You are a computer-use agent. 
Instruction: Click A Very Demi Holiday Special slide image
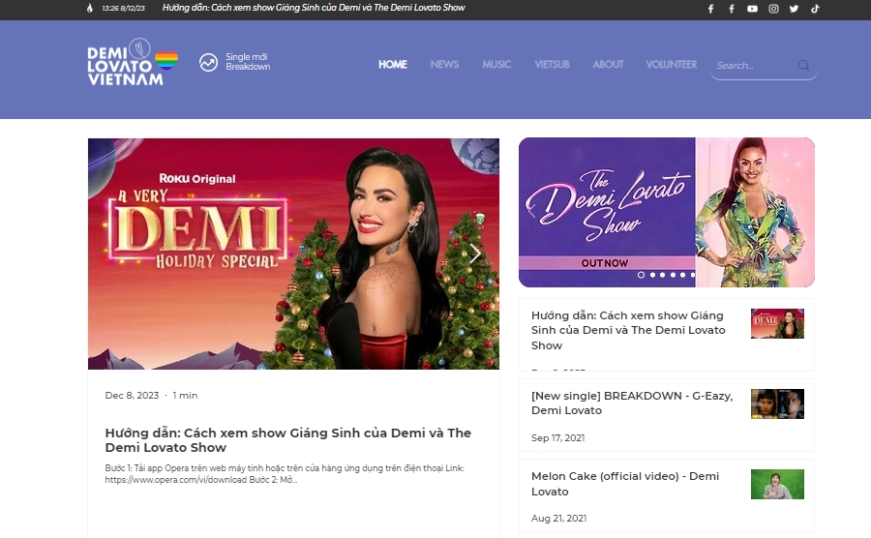[x=293, y=254]
